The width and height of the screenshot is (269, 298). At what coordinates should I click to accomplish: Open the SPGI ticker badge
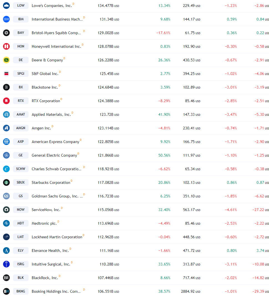coord(21,74)
